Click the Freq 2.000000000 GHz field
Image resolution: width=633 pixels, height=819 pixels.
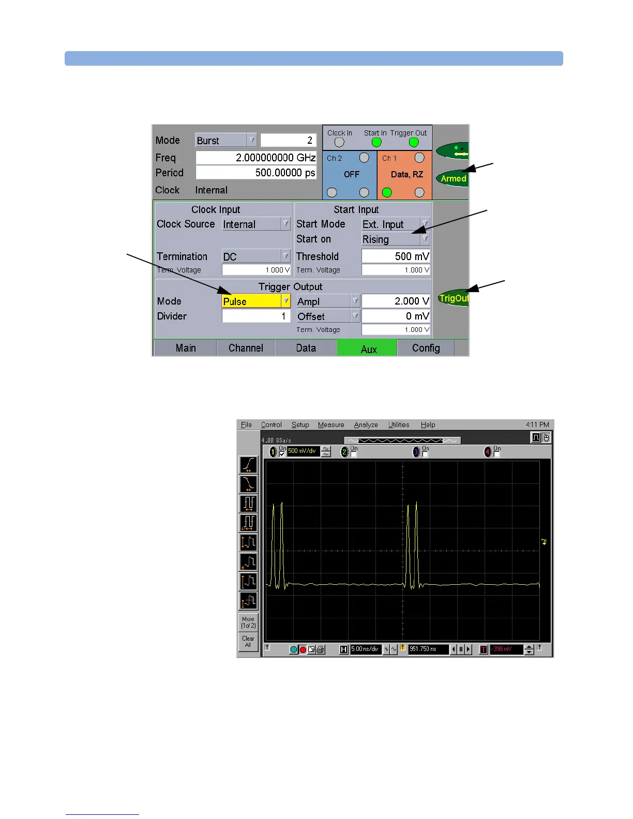[256, 157]
